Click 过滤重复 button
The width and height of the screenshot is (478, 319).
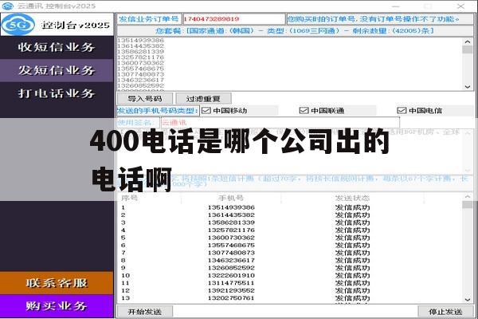(203, 99)
